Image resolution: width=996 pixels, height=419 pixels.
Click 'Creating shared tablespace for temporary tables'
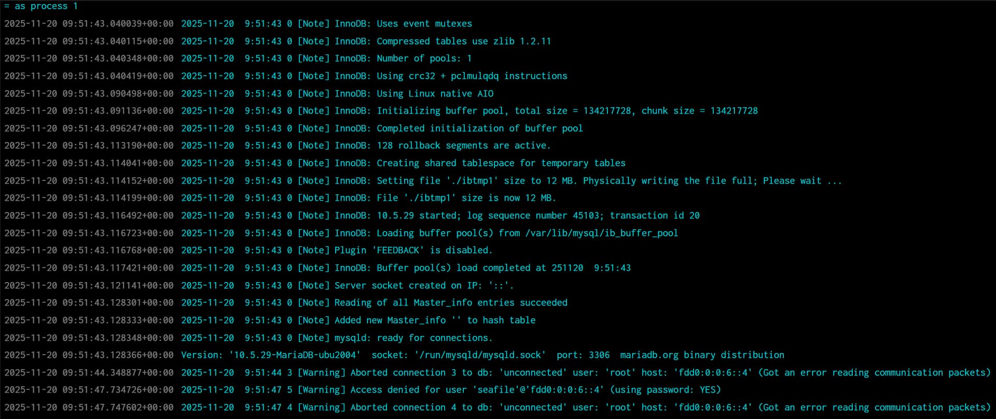point(501,163)
